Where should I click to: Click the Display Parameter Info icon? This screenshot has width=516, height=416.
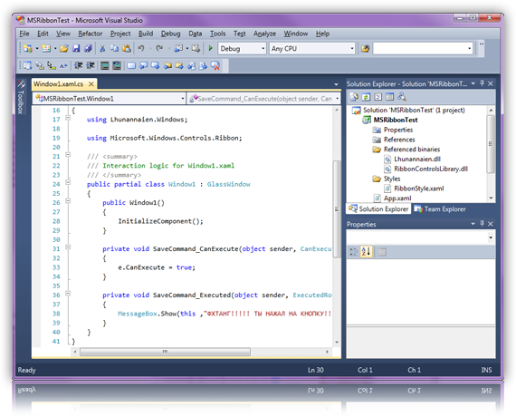pos(40,66)
